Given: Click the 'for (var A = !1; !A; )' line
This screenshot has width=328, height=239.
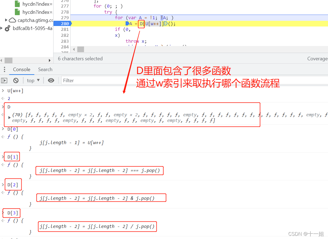Looking at the screenshot, I should pos(144,18).
